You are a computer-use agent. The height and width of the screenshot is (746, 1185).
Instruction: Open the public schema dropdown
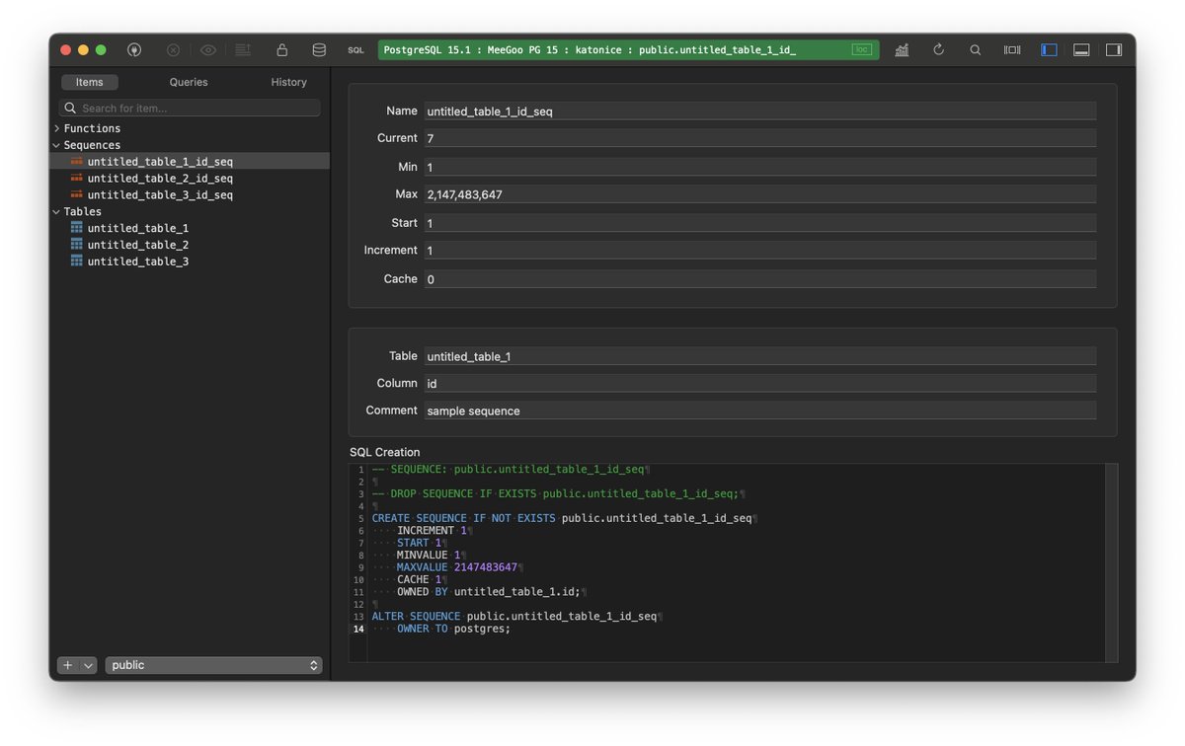[x=213, y=665]
